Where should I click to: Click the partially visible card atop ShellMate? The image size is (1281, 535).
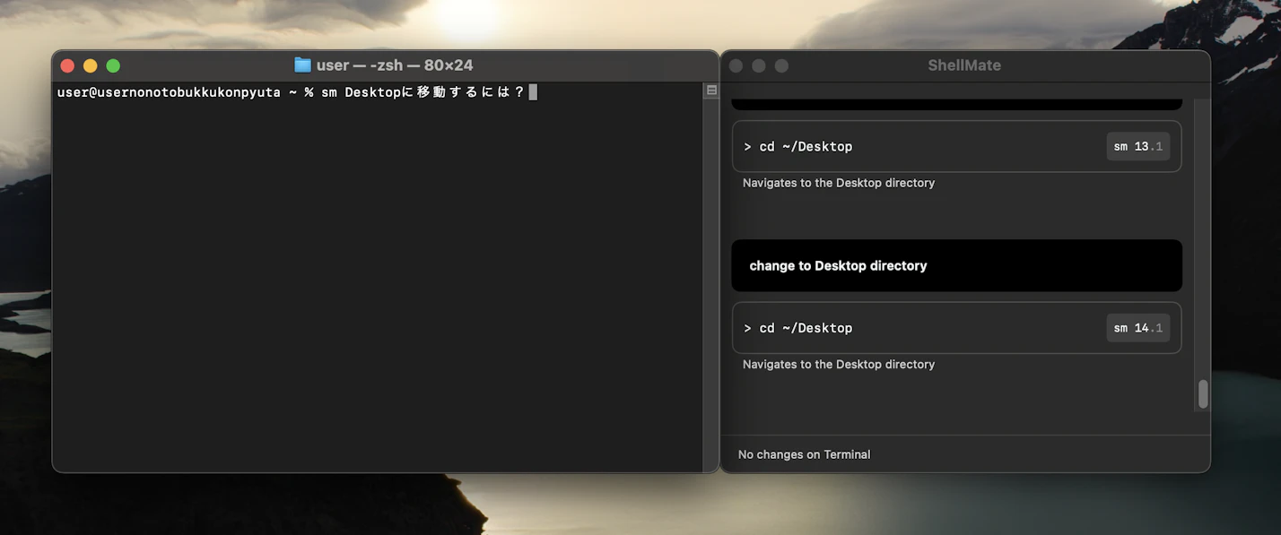956,101
